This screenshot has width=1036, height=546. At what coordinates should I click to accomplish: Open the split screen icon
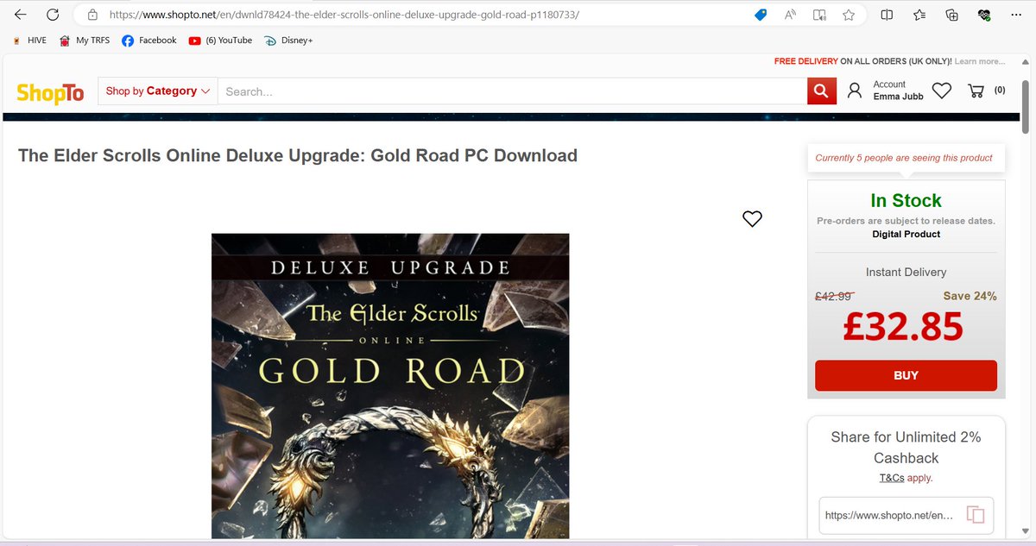point(887,15)
